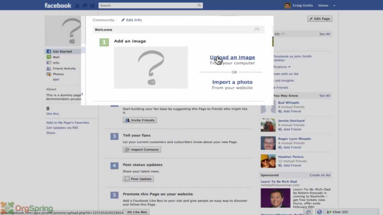Open notifications dropdown in right column
This screenshot has height=215, width=383.
click(282, 67)
